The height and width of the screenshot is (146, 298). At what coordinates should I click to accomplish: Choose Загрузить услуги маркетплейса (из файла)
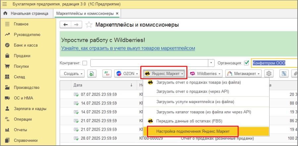(206, 102)
